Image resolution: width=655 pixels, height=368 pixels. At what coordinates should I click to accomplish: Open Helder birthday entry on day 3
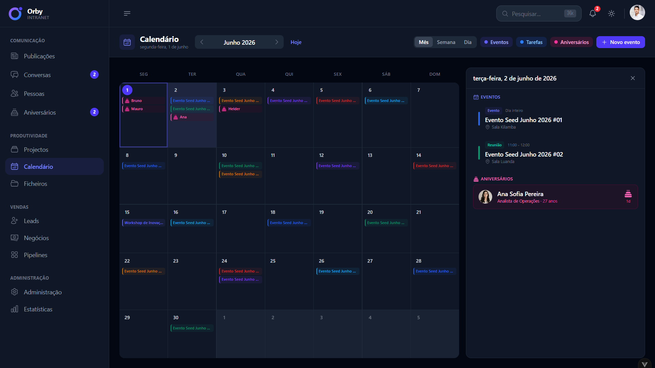click(241, 109)
